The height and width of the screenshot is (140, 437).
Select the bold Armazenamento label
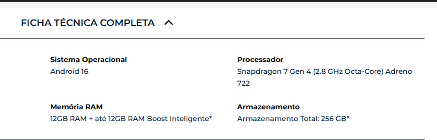pyautogui.click(x=268, y=107)
